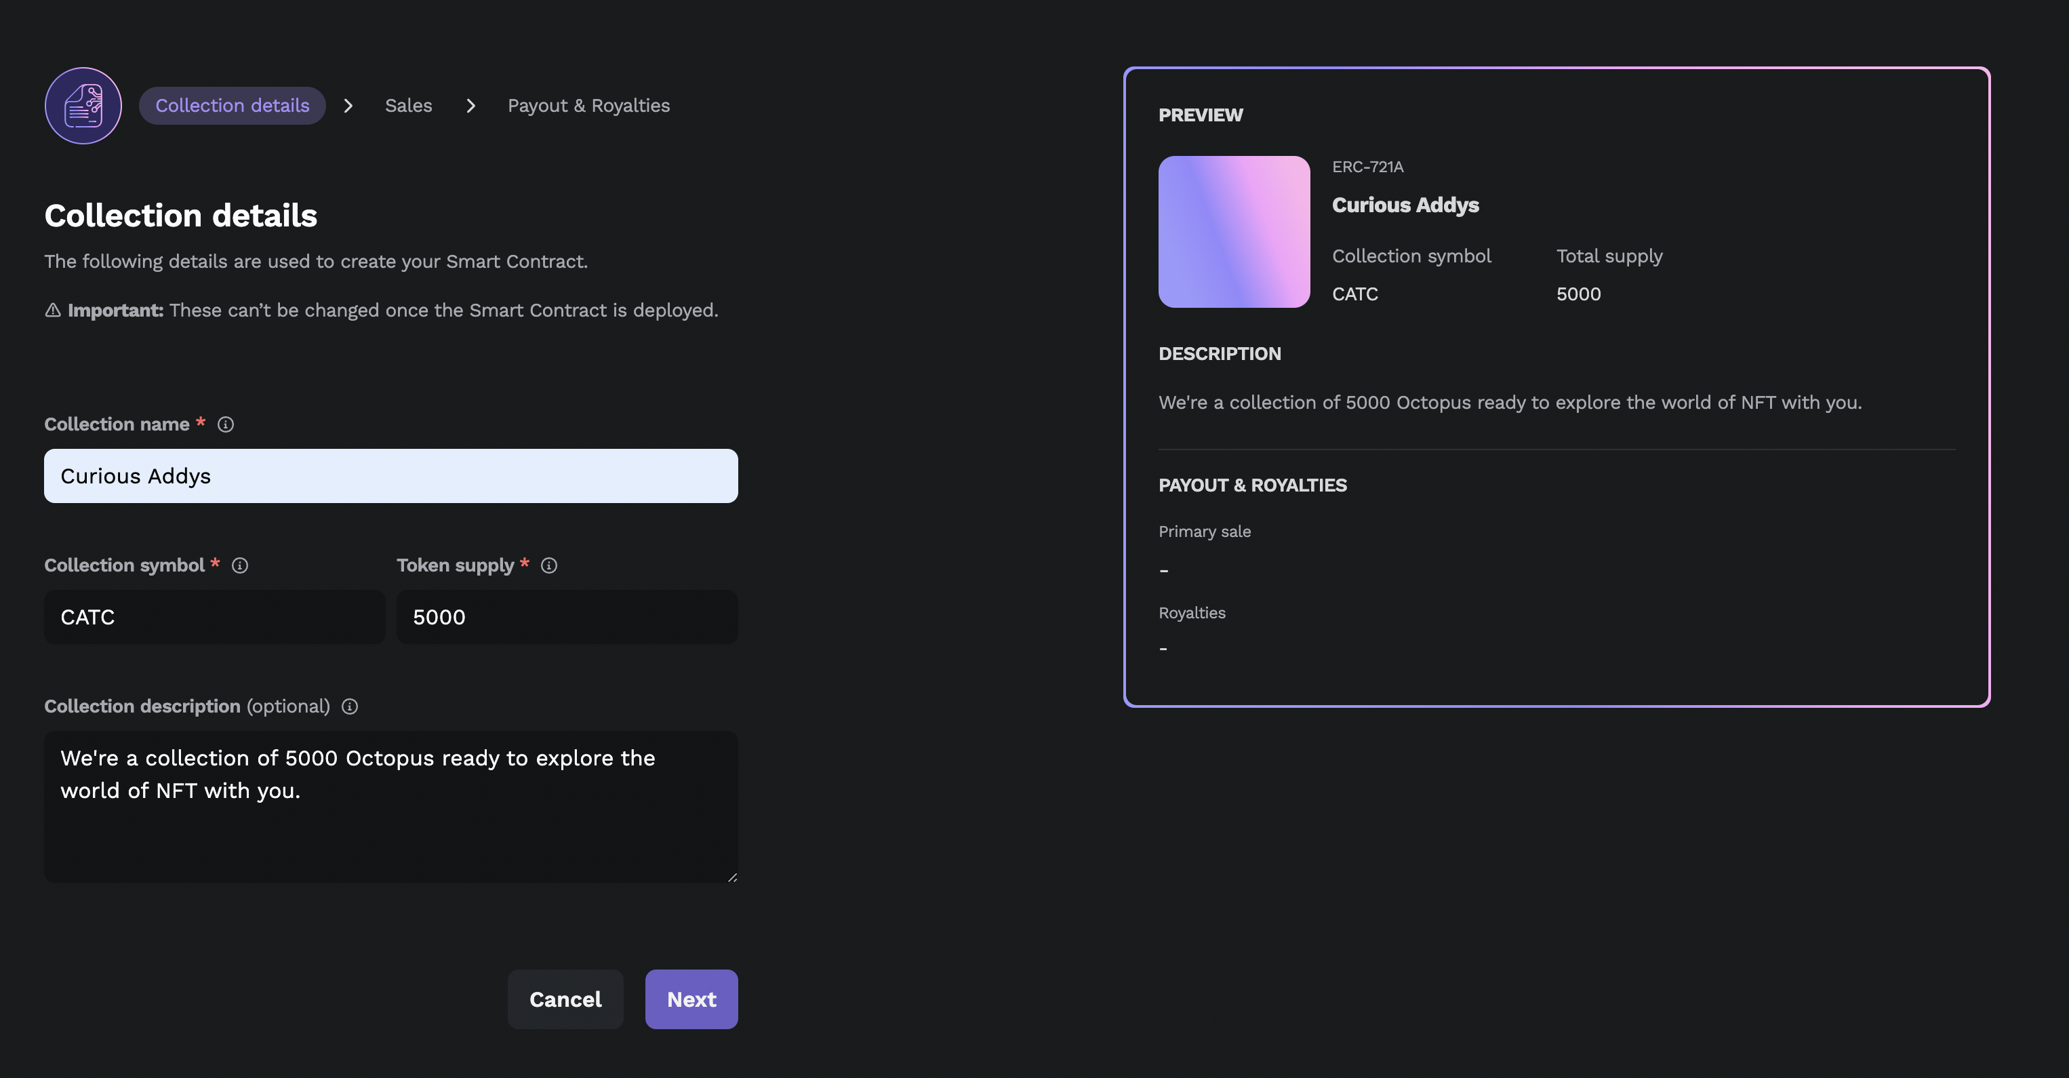
Task: Click info icon next to Collection name
Action: pyautogui.click(x=226, y=424)
